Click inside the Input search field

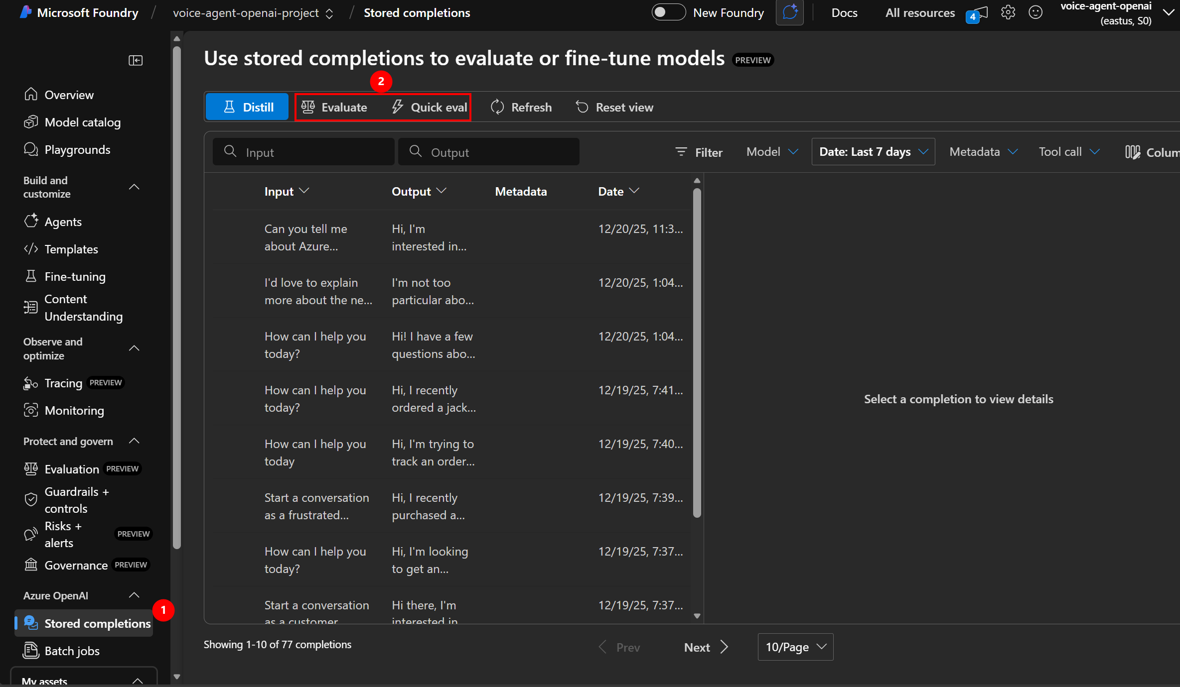coord(304,152)
